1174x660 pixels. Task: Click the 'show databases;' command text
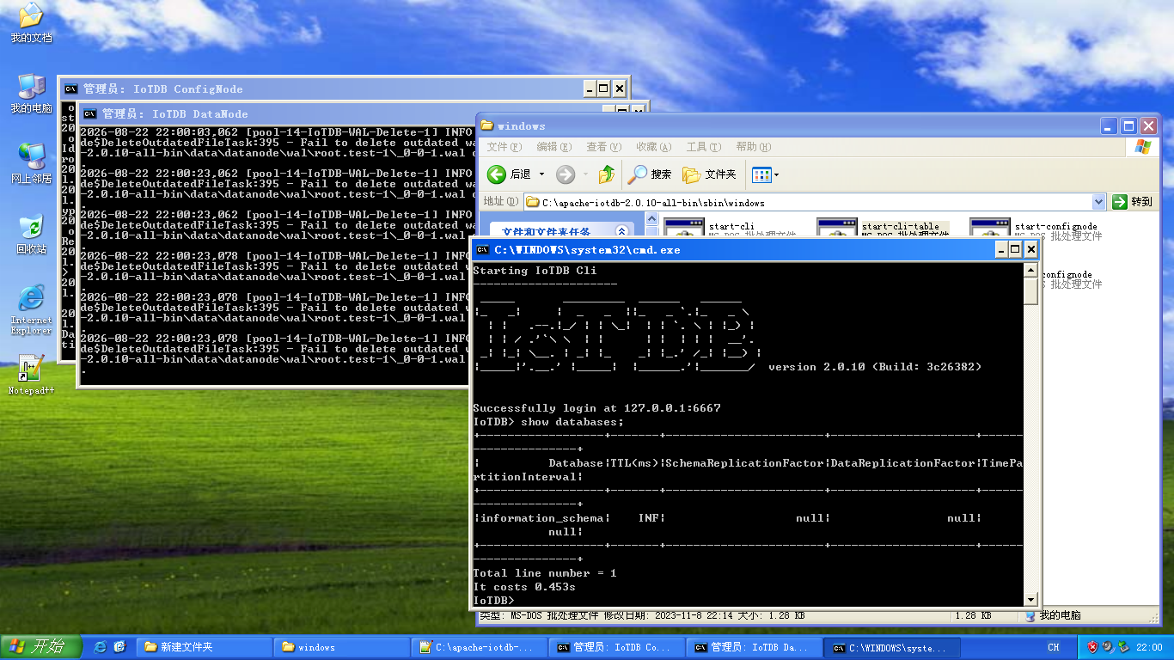(572, 422)
